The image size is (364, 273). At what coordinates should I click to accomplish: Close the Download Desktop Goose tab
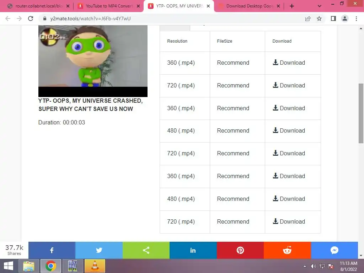click(x=278, y=6)
